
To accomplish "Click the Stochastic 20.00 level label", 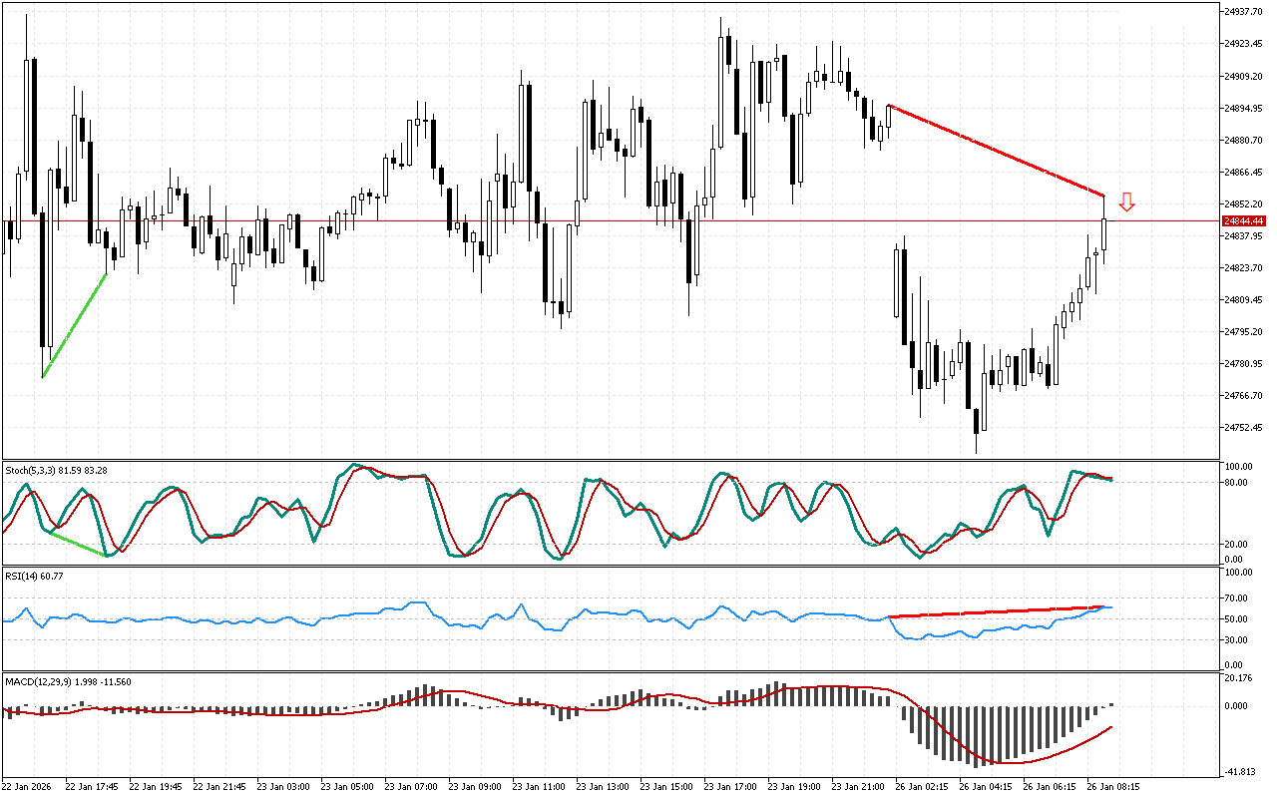I will coord(1237,545).
